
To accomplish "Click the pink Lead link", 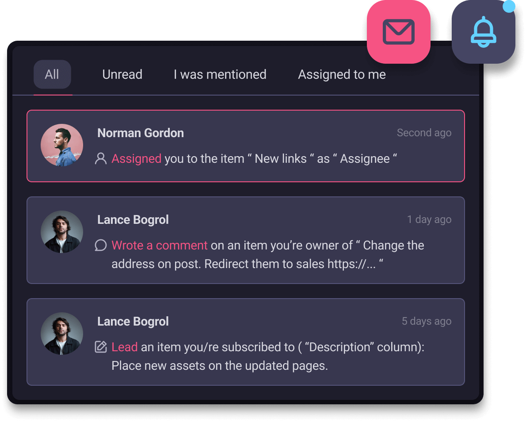I will (x=125, y=347).
